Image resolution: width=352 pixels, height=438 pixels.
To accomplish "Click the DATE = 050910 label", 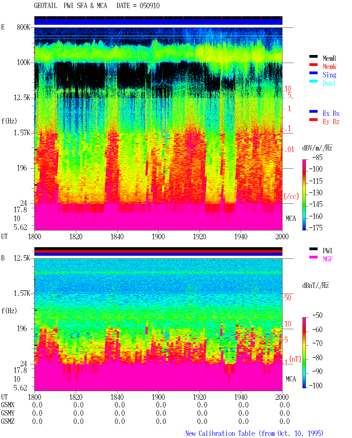I will (x=138, y=5).
